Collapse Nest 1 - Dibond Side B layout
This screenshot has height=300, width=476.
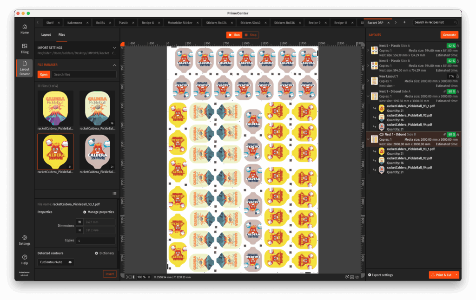pos(368,139)
